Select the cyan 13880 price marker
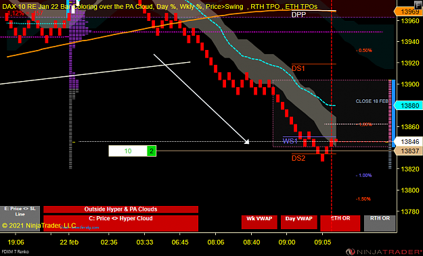This screenshot has height=256, width=423. coord(408,105)
